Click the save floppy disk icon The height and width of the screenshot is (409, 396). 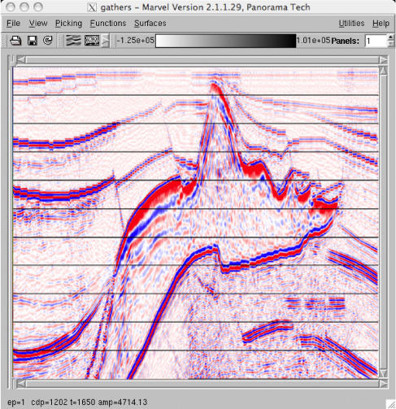[x=33, y=41]
